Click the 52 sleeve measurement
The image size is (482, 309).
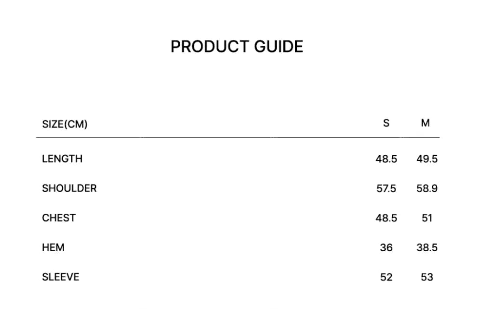click(x=386, y=277)
